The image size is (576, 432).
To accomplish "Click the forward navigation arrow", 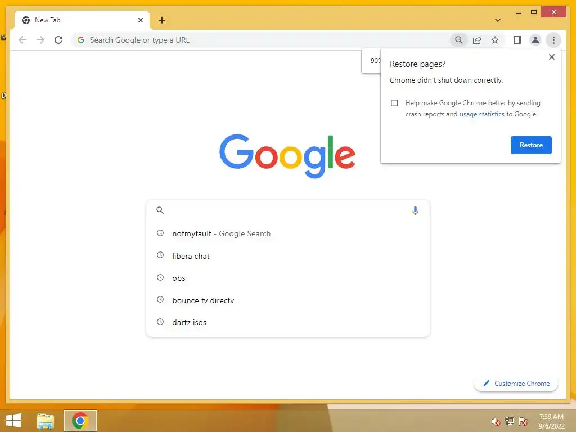I will click(x=40, y=40).
